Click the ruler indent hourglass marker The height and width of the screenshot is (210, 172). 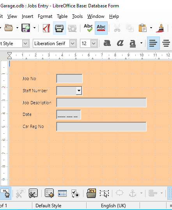pos(9,56)
